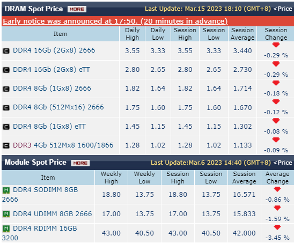Click the MORE button beside Module Spot Price
The image size is (294, 243).
tap(80, 163)
